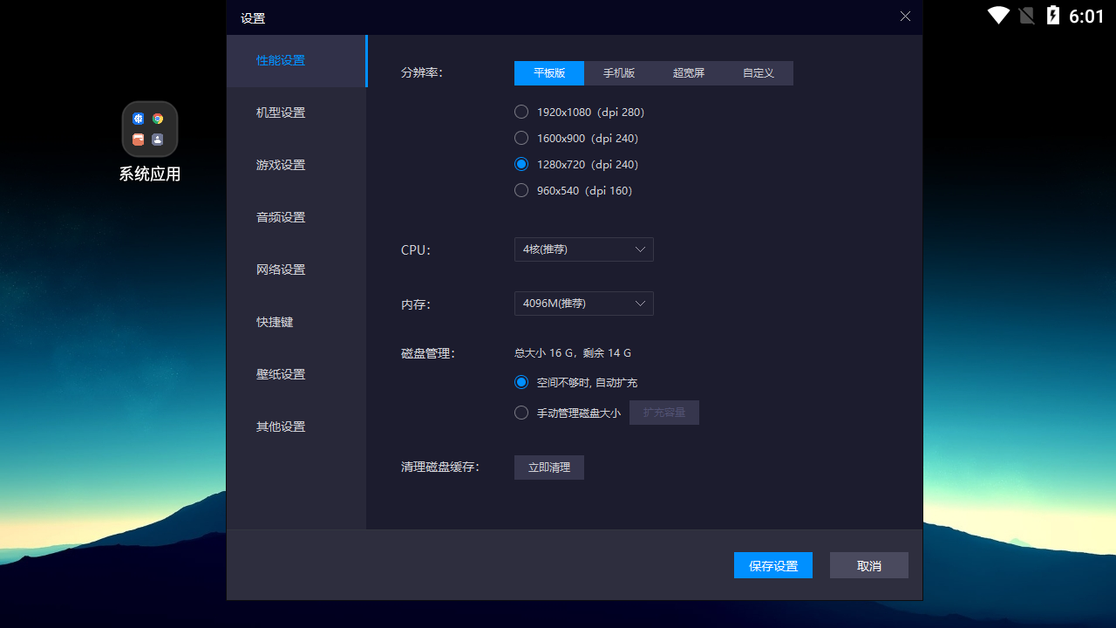Click the 保存设置 button
The image size is (1116, 628).
point(773,565)
